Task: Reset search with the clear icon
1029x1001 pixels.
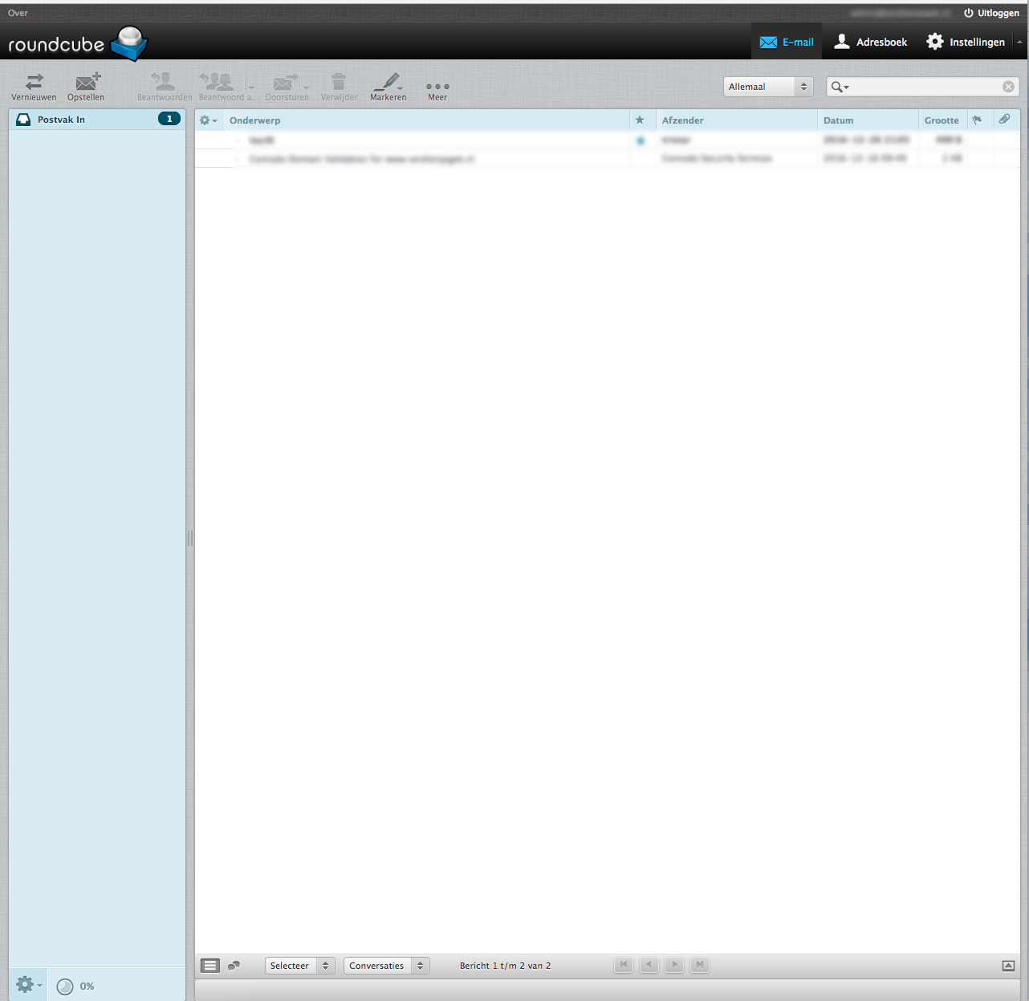Action: pyautogui.click(x=1008, y=87)
